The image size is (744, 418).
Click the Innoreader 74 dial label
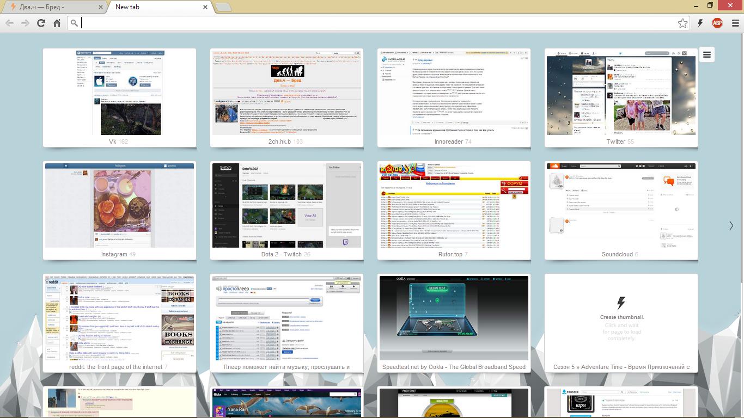coord(453,142)
